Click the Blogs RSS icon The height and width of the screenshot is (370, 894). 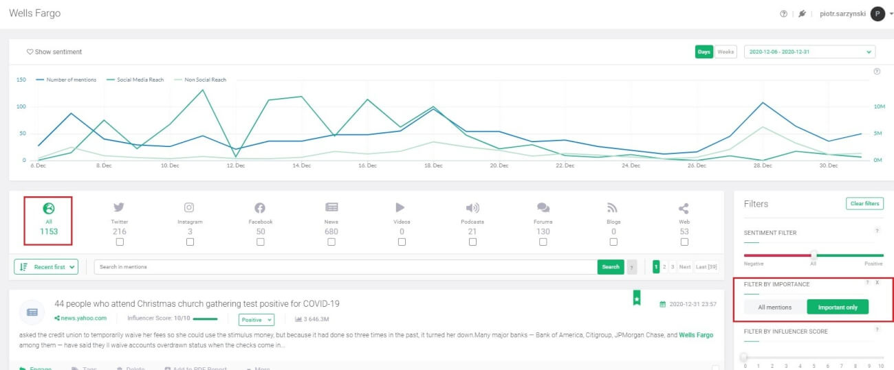point(612,208)
